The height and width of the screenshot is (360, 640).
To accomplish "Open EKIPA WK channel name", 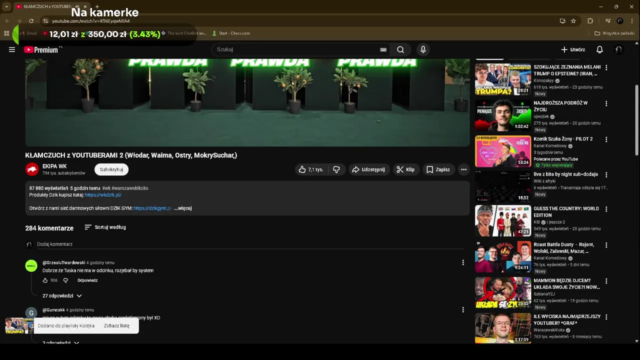I will (x=54, y=166).
